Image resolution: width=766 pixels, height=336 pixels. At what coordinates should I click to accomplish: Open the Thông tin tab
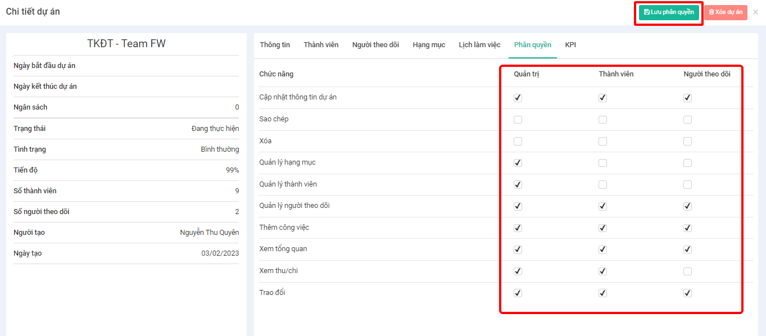275,45
